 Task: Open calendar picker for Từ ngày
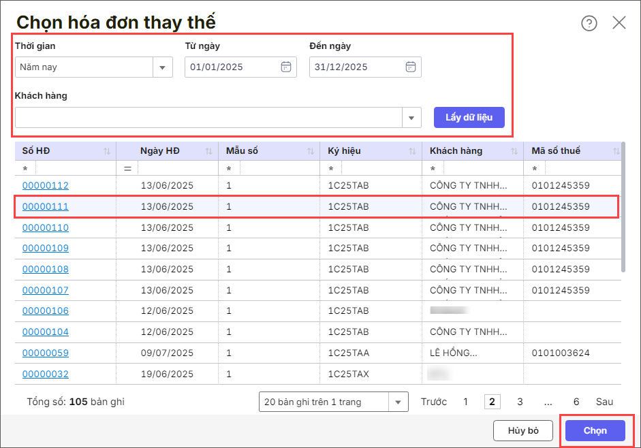pyautogui.click(x=286, y=67)
